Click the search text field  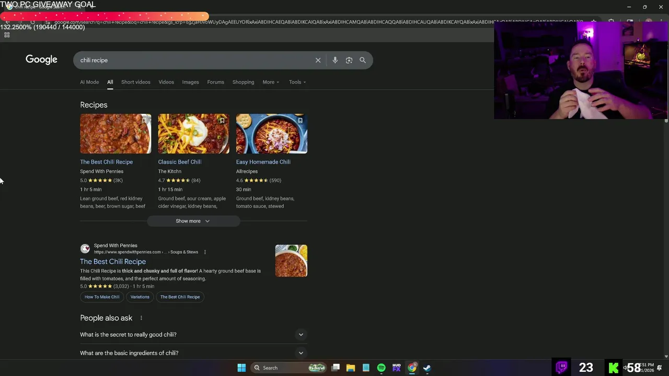coord(193,60)
